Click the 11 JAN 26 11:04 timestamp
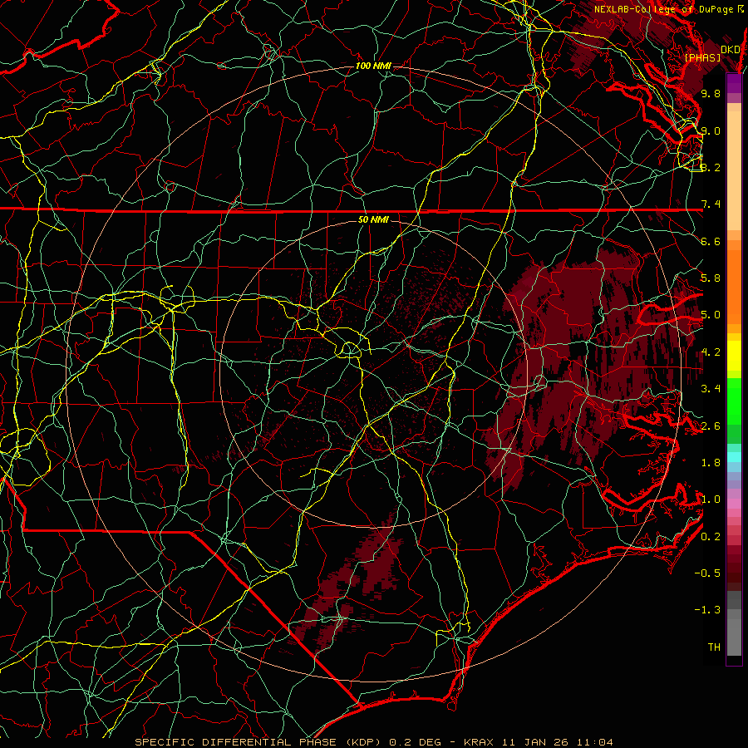The width and height of the screenshot is (748, 748). (557, 742)
